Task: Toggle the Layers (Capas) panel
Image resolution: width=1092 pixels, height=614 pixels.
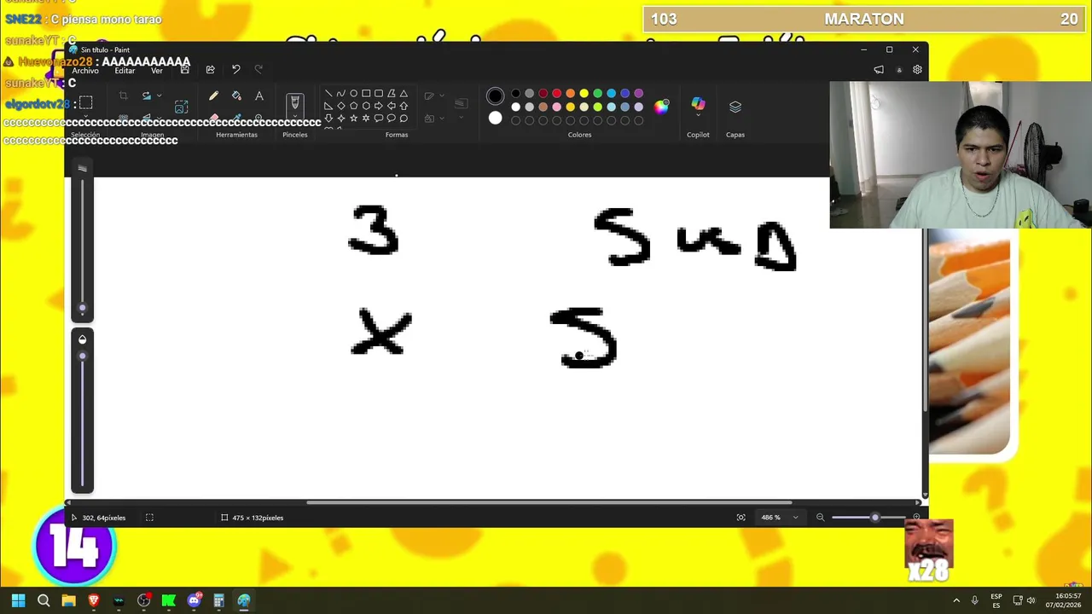Action: point(735,107)
